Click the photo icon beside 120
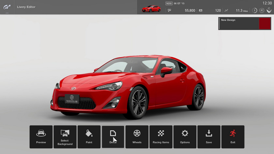274x154 pixels. coord(201,10)
